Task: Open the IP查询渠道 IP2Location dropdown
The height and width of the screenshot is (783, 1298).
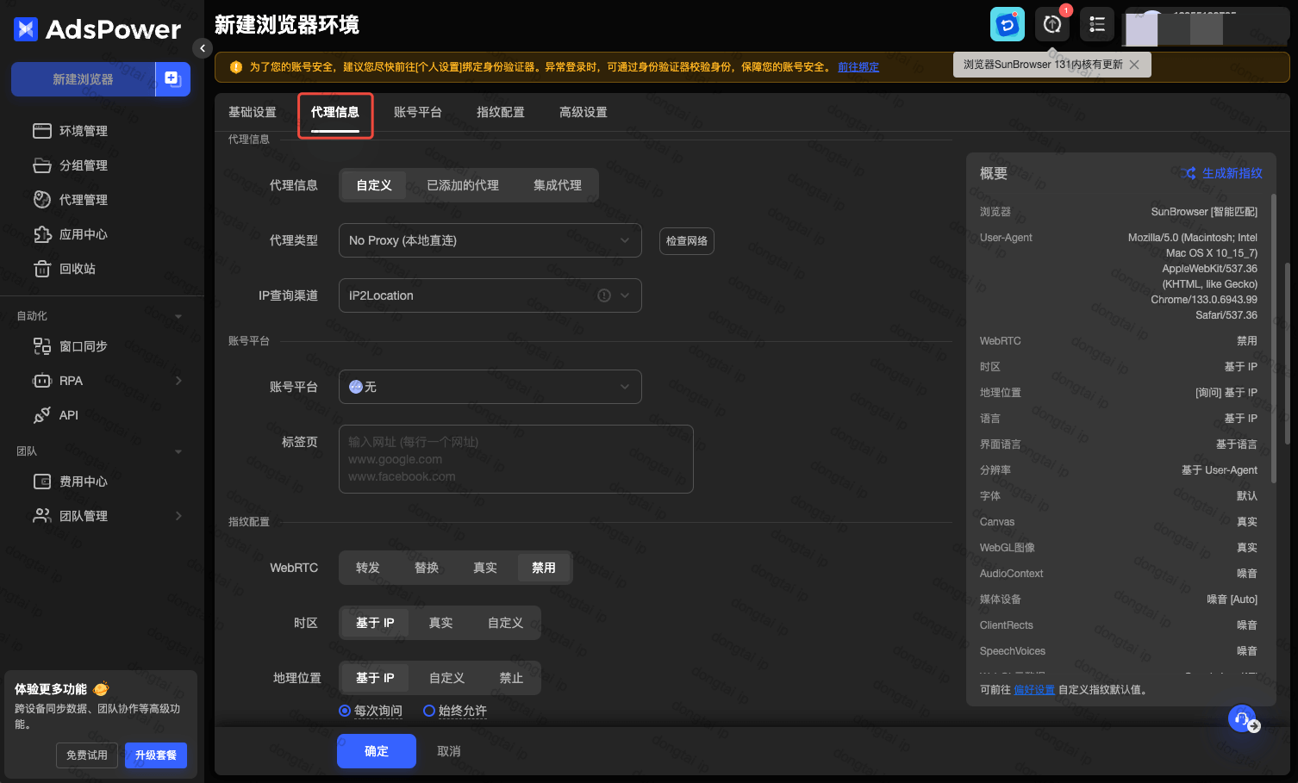Action: point(490,295)
